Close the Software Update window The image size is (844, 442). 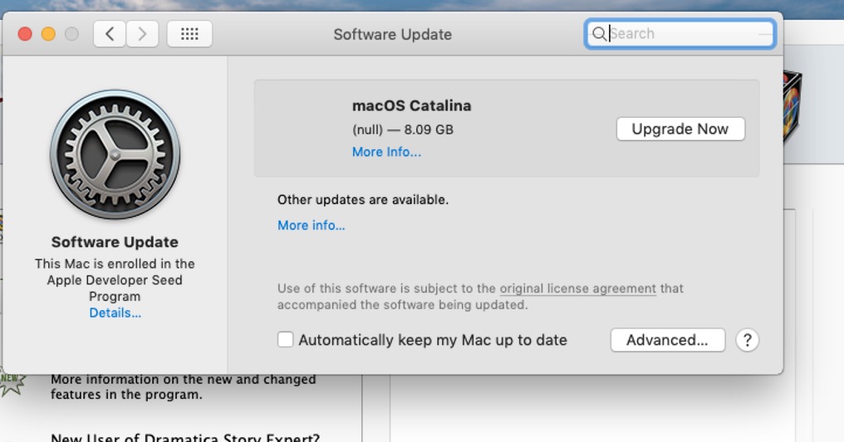(x=25, y=34)
